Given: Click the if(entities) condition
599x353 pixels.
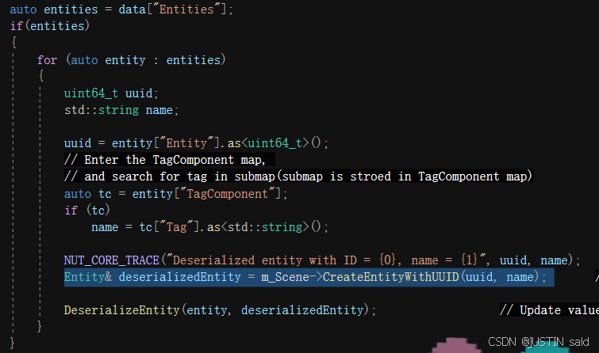Looking at the screenshot, I should point(49,26).
